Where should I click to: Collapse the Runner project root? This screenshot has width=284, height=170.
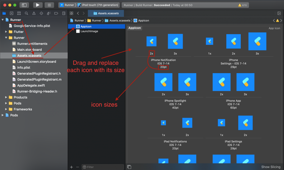pyautogui.click(x=2, y=20)
